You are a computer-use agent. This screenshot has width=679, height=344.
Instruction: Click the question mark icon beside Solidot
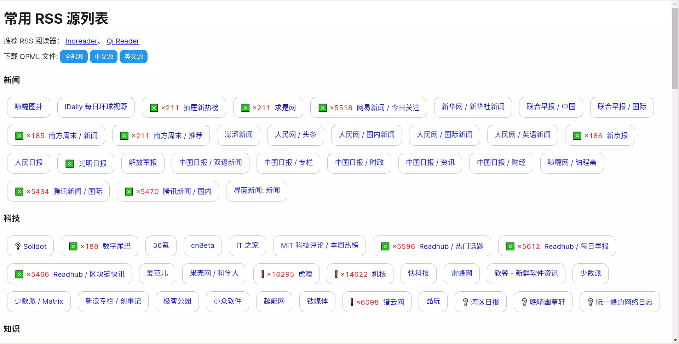click(18, 246)
